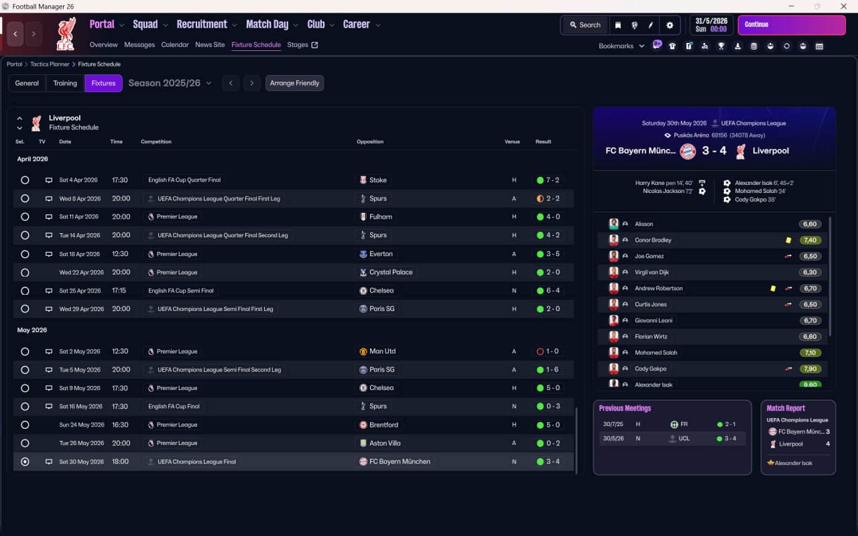Expand the Squad menu dropdown arrow
The width and height of the screenshot is (858, 536).
[165, 25]
